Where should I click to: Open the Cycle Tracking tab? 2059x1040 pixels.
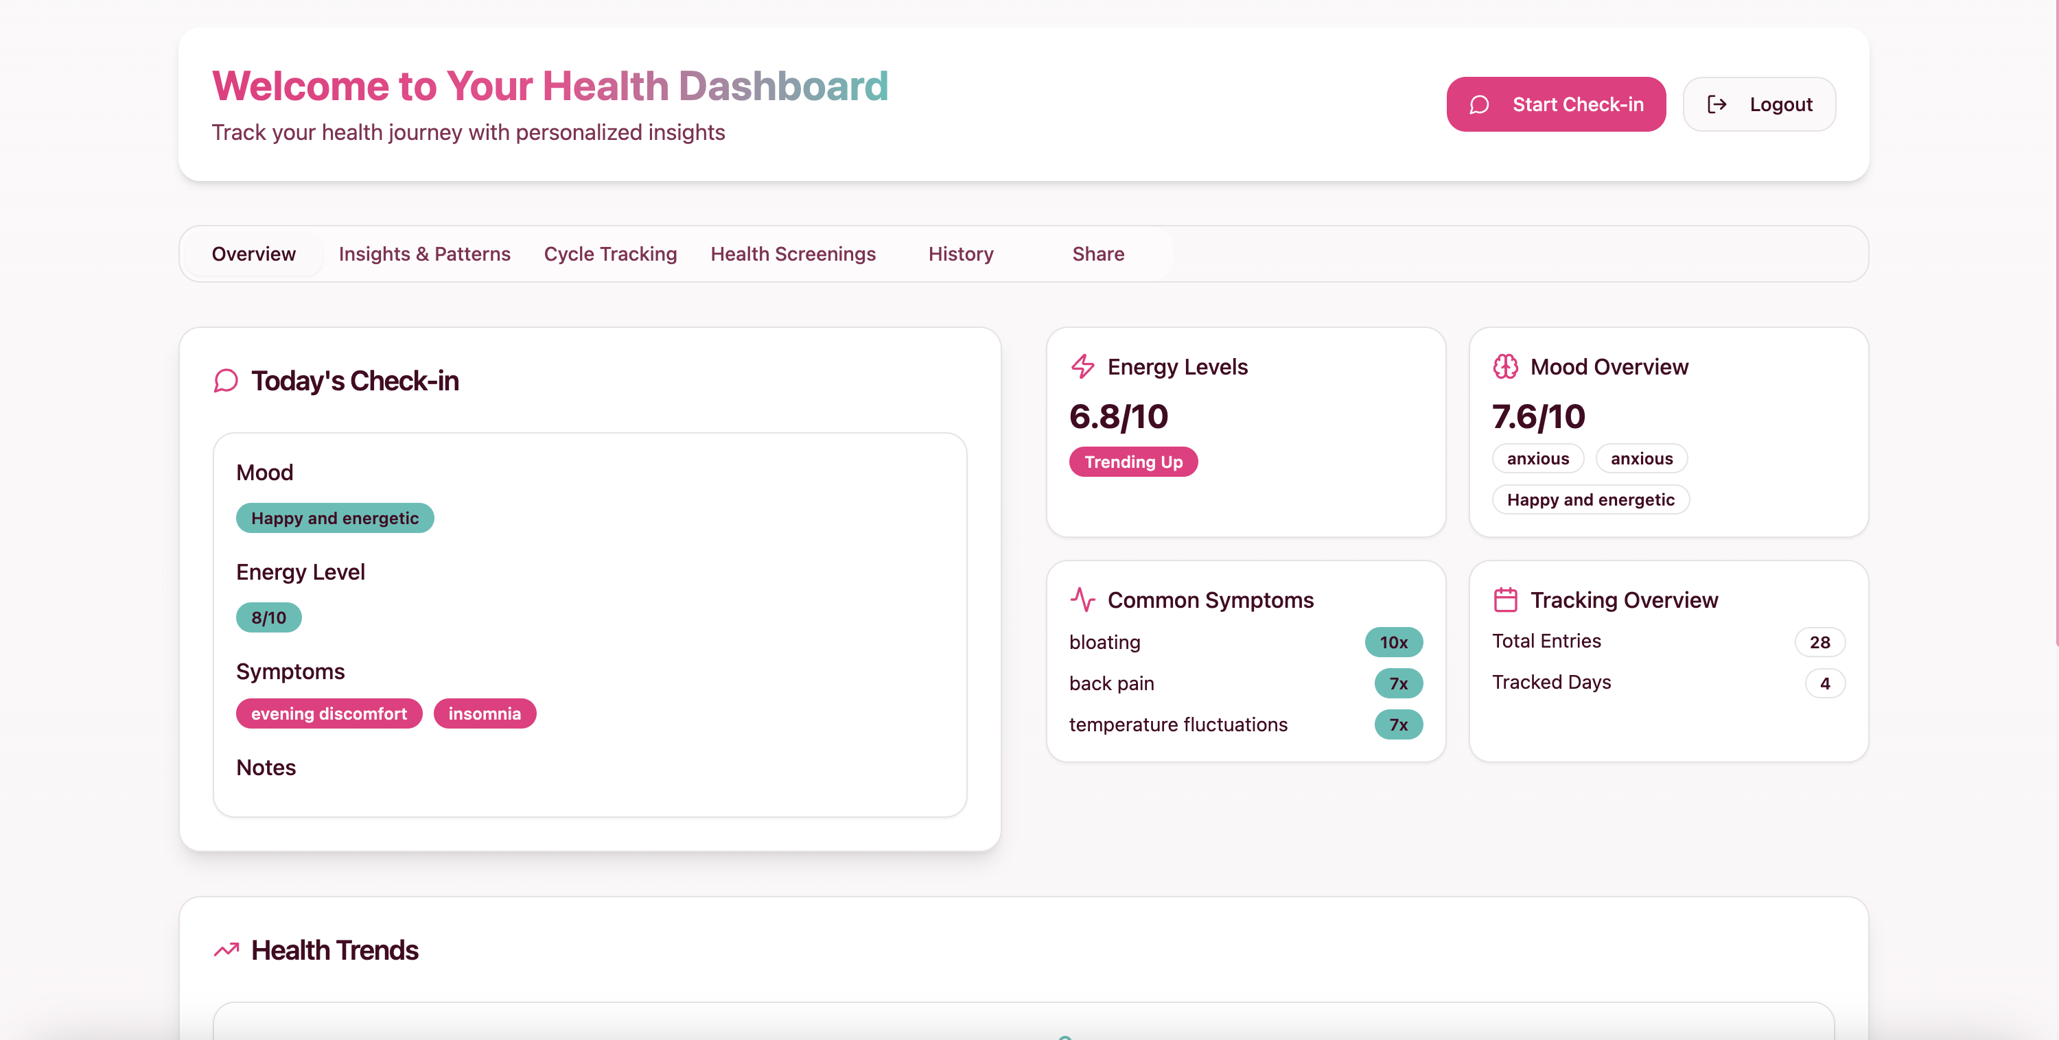click(x=610, y=254)
